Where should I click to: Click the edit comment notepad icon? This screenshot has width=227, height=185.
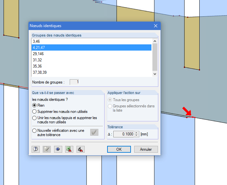pos(47,149)
